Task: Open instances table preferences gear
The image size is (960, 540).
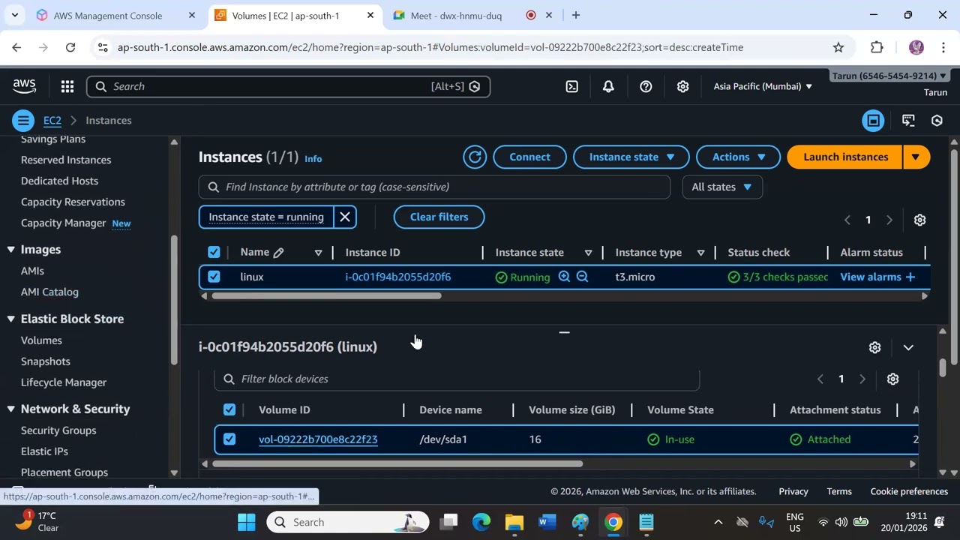Action: click(919, 220)
